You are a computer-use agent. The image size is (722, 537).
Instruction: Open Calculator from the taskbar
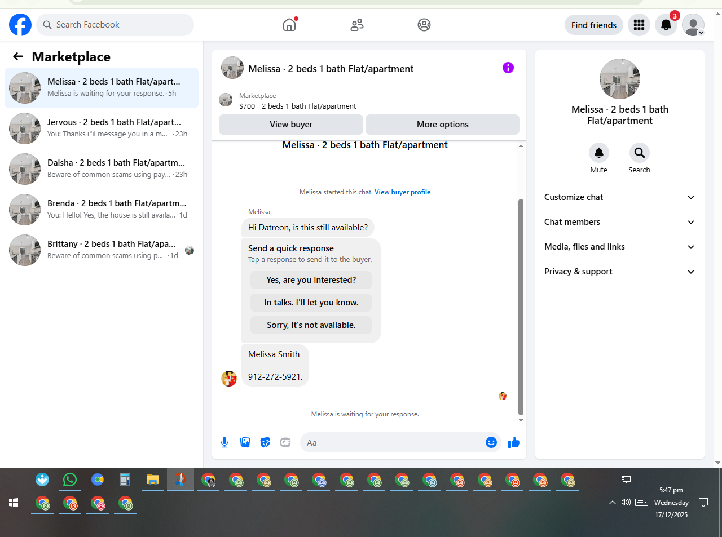(x=125, y=480)
